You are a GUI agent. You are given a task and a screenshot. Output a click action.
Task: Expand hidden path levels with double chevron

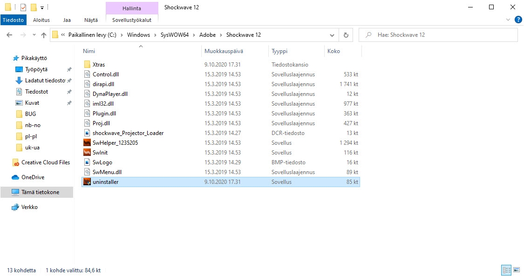pos(63,35)
